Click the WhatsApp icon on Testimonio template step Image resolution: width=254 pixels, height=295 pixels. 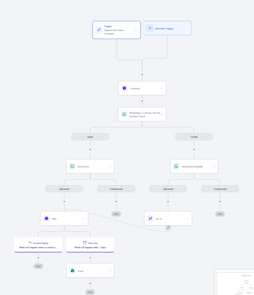[176, 166]
